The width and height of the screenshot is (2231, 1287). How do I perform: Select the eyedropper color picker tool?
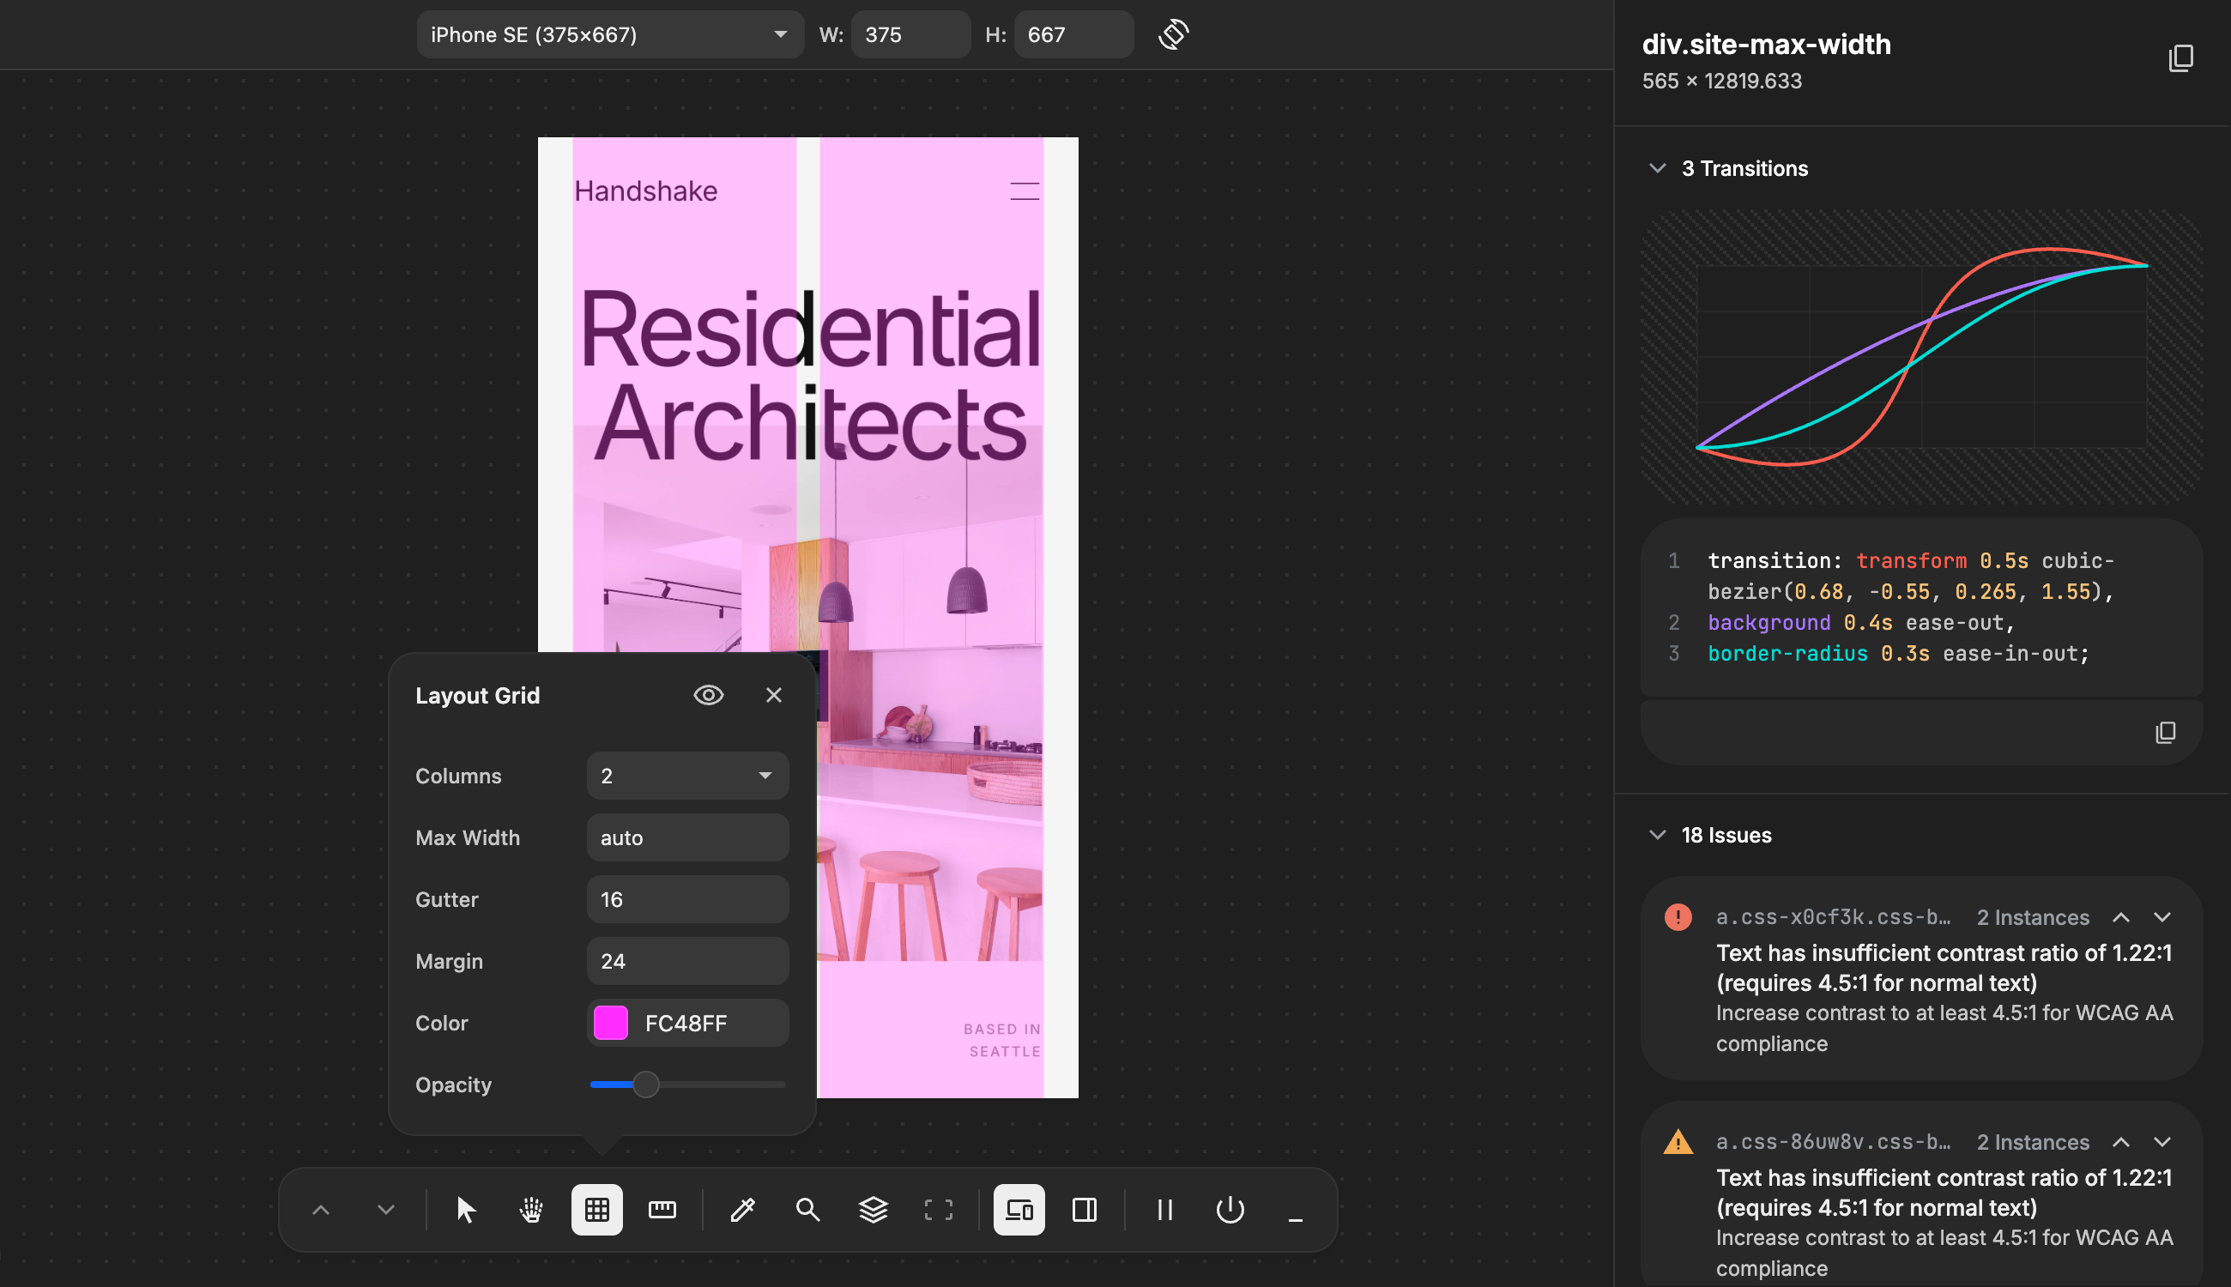click(742, 1209)
